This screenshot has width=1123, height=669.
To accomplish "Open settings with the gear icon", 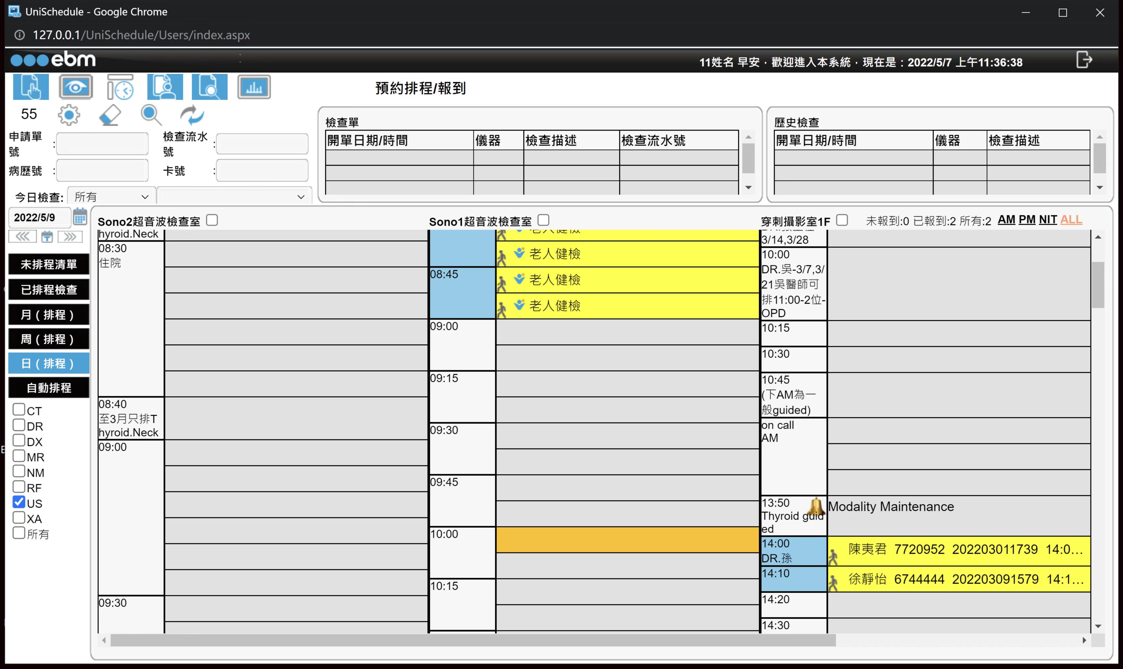I will click(69, 115).
